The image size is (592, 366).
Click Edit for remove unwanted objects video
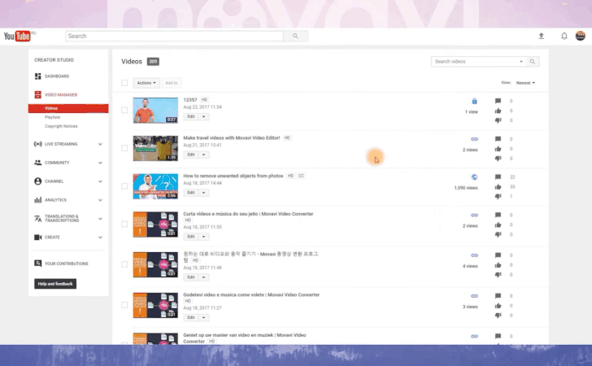click(x=191, y=193)
